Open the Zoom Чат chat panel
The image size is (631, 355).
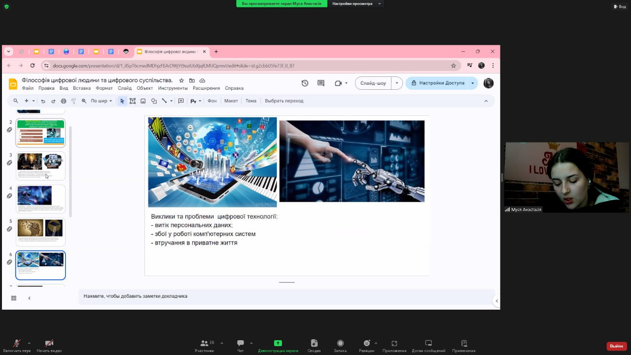tap(241, 346)
